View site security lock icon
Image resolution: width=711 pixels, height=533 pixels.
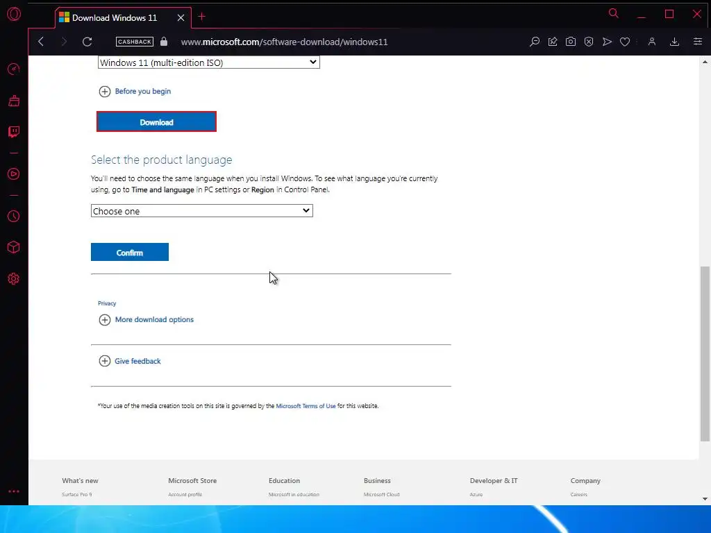pyautogui.click(x=164, y=42)
